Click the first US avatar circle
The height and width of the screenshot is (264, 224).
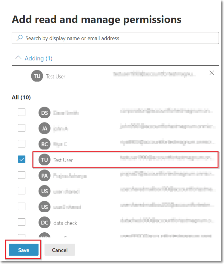[44, 191]
